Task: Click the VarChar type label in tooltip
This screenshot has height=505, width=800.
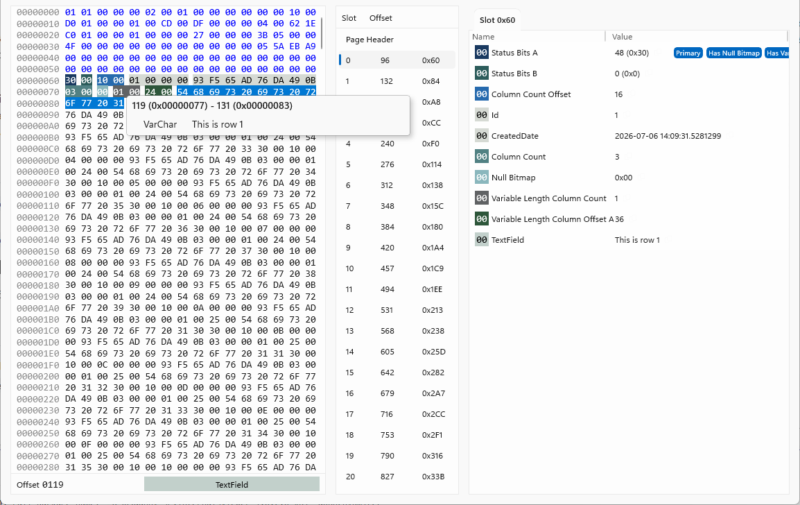Action: coord(160,124)
